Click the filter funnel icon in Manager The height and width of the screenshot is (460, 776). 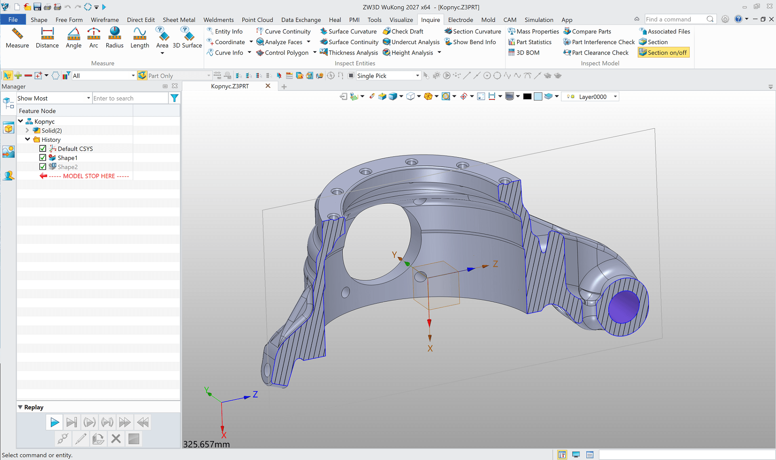(x=175, y=98)
